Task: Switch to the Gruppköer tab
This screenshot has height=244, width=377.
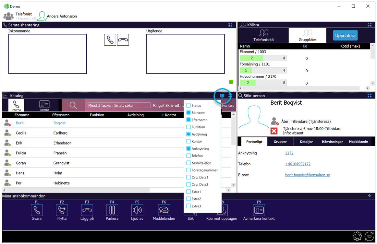Action: [x=307, y=36]
